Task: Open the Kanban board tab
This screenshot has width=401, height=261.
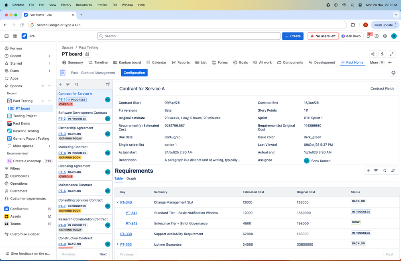Action: coord(127,62)
